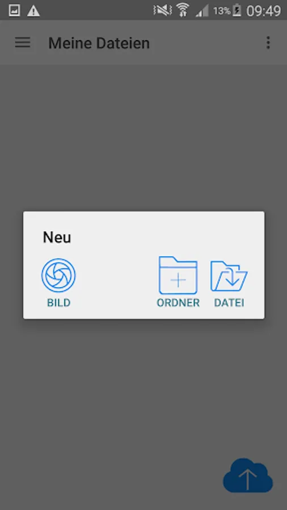The image size is (287, 510).
Task: Tap the camera shutter BILD icon
Action: [58, 275]
